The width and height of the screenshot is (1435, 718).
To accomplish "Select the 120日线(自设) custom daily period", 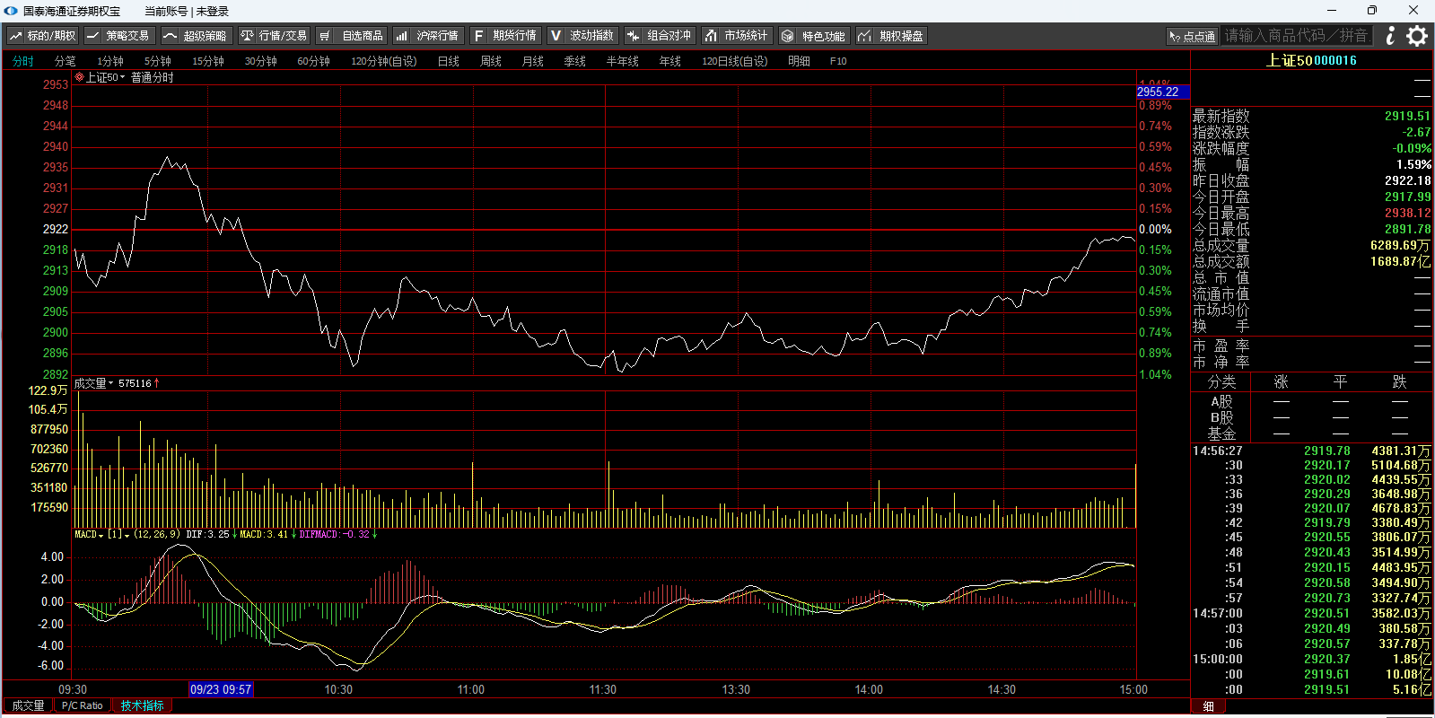I will point(735,61).
